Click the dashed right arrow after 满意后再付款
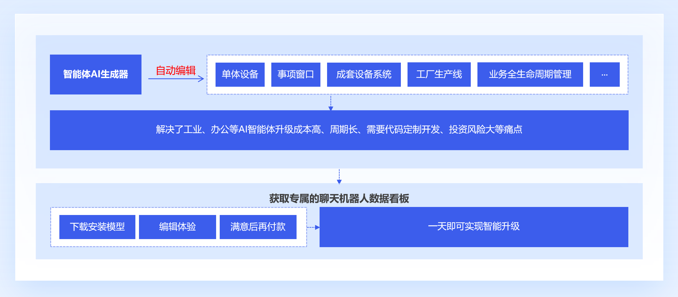The image size is (678, 297). pyautogui.click(x=313, y=227)
